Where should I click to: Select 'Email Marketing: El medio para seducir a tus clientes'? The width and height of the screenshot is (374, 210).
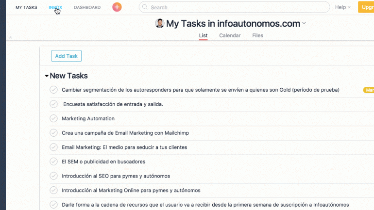coord(124,147)
